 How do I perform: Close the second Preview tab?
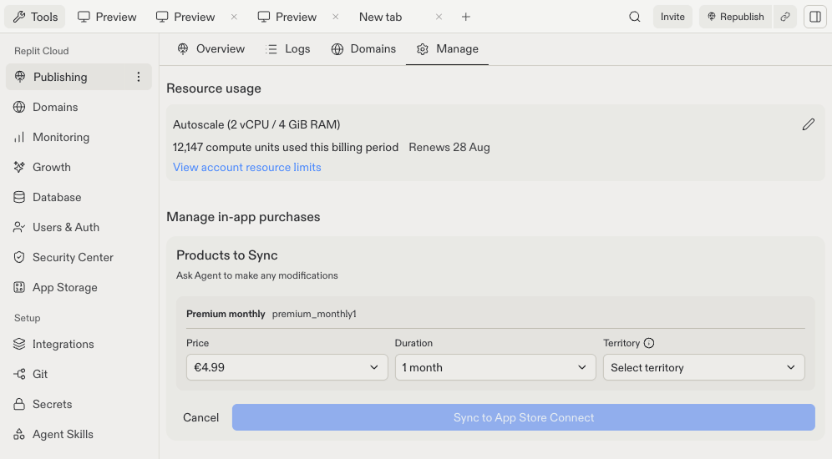click(x=234, y=17)
